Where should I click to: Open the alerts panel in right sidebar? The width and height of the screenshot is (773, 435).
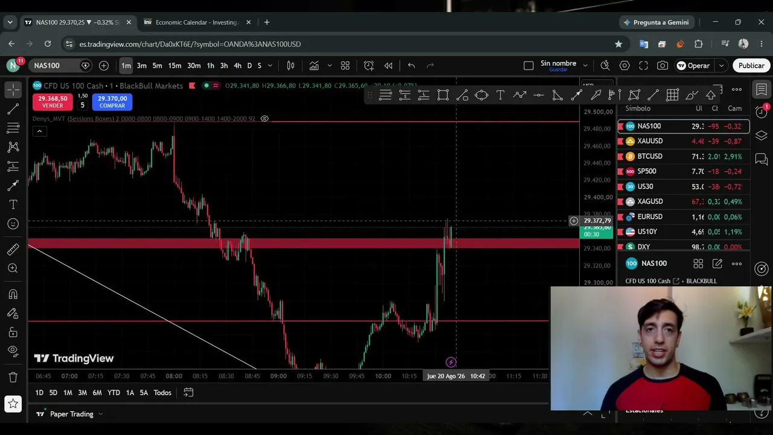[x=762, y=111]
